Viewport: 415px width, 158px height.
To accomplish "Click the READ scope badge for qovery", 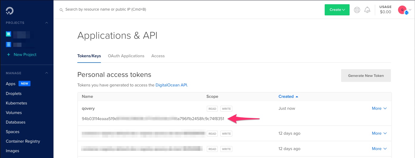I will coord(212,109).
